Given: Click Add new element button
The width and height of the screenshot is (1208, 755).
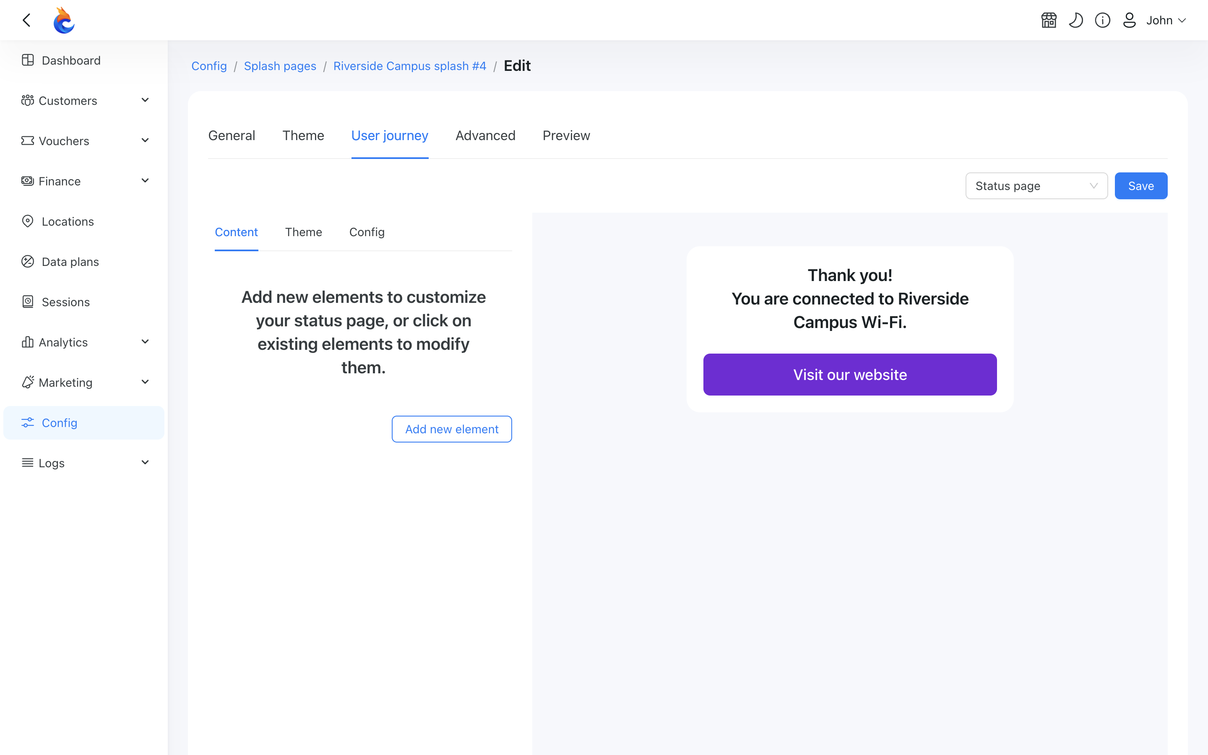Looking at the screenshot, I should (452, 429).
